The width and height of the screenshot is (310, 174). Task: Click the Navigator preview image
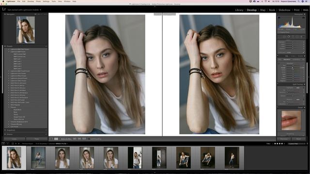click(x=26, y=30)
